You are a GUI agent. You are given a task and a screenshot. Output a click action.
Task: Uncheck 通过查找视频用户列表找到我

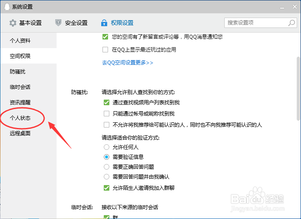pyautogui.click(x=106, y=103)
